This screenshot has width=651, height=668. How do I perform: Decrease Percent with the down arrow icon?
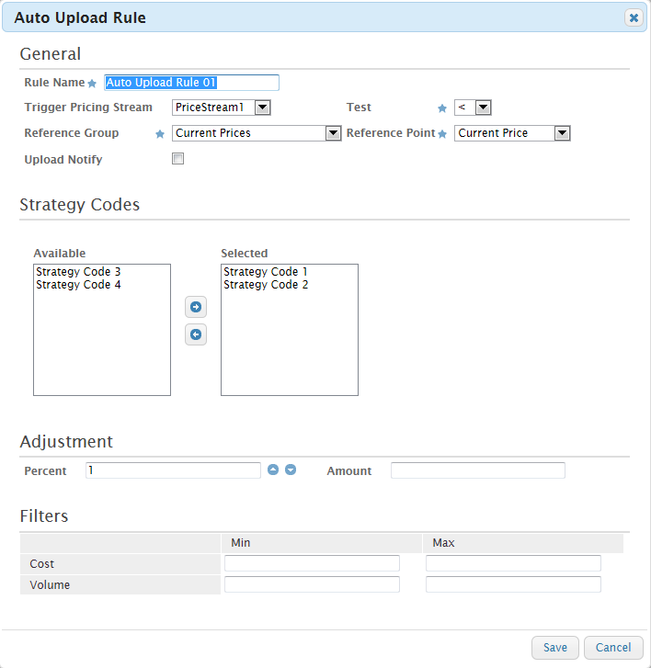click(291, 470)
